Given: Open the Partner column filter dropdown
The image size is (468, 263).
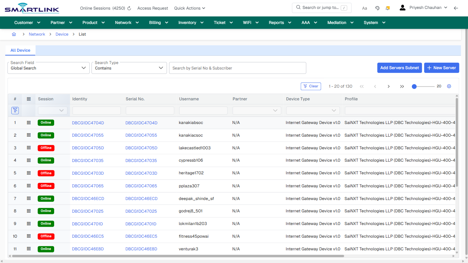Looking at the screenshot, I should 257,110.
